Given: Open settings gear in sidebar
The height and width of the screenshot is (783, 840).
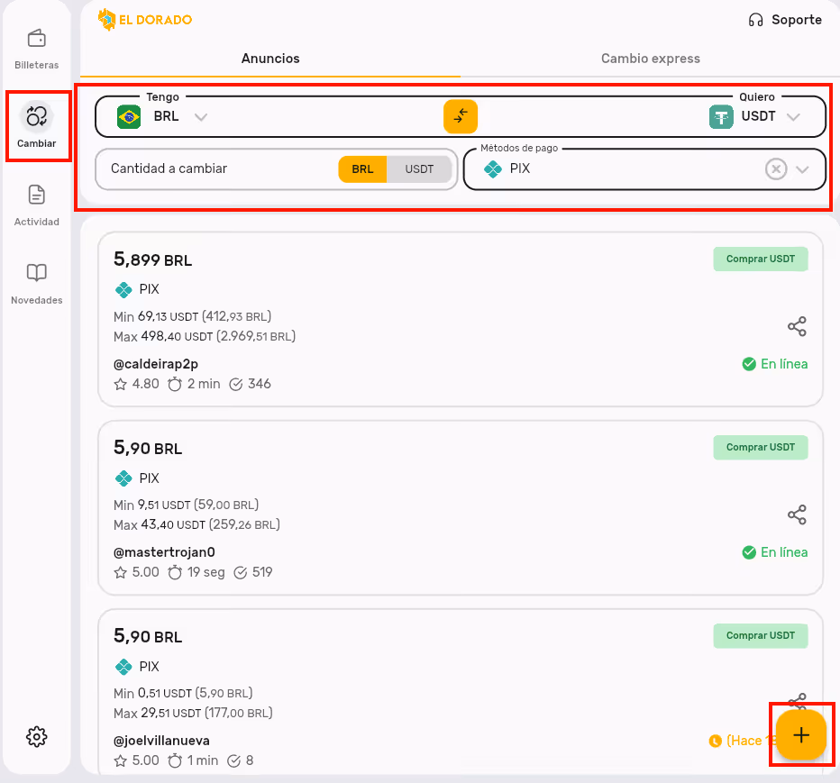Looking at the screenshot, I should click(x=36, y=737).
